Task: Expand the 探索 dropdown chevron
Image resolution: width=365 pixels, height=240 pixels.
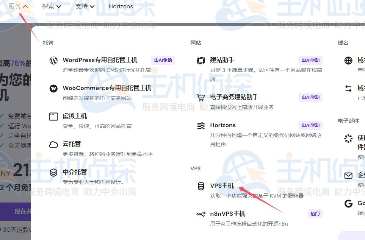Action: click(x=59, y=6)
